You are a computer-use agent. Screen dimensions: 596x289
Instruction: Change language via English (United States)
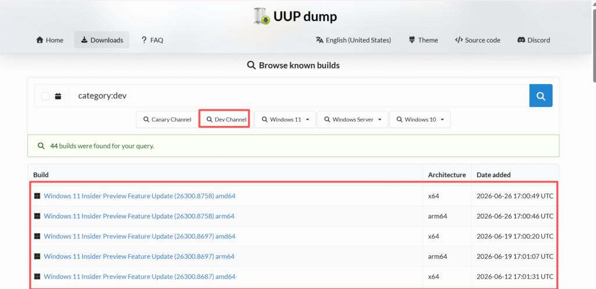click(x=353, y=40)
